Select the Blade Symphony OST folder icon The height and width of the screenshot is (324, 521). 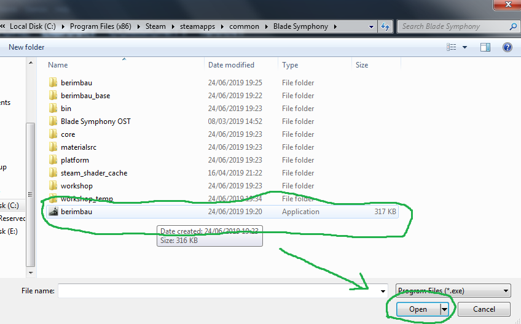click(53, 121)
